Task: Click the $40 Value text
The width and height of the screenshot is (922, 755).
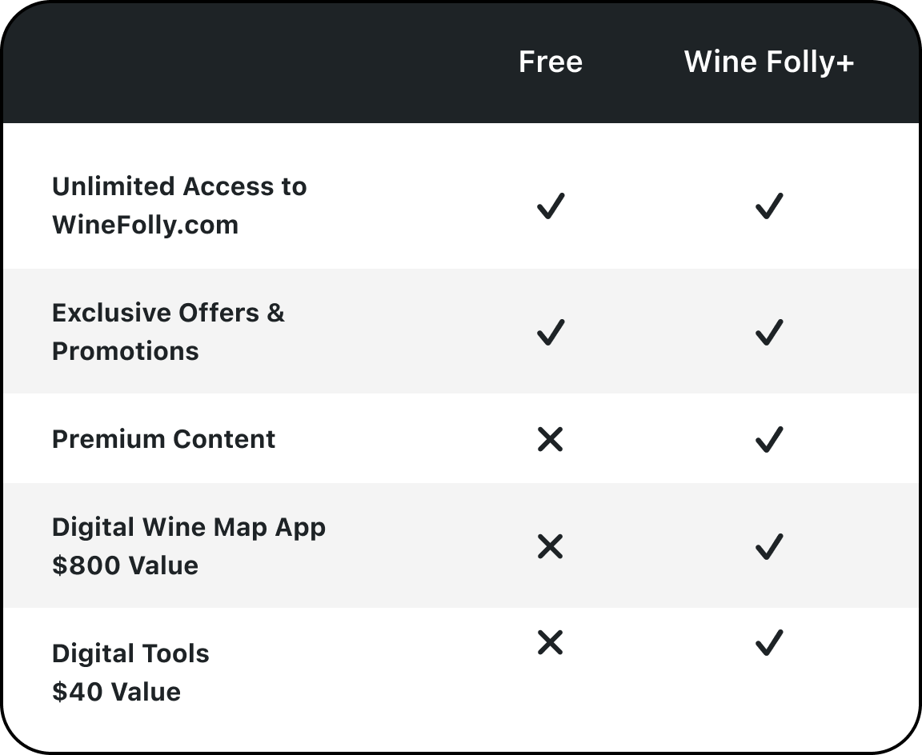Action: click(116, 692)
